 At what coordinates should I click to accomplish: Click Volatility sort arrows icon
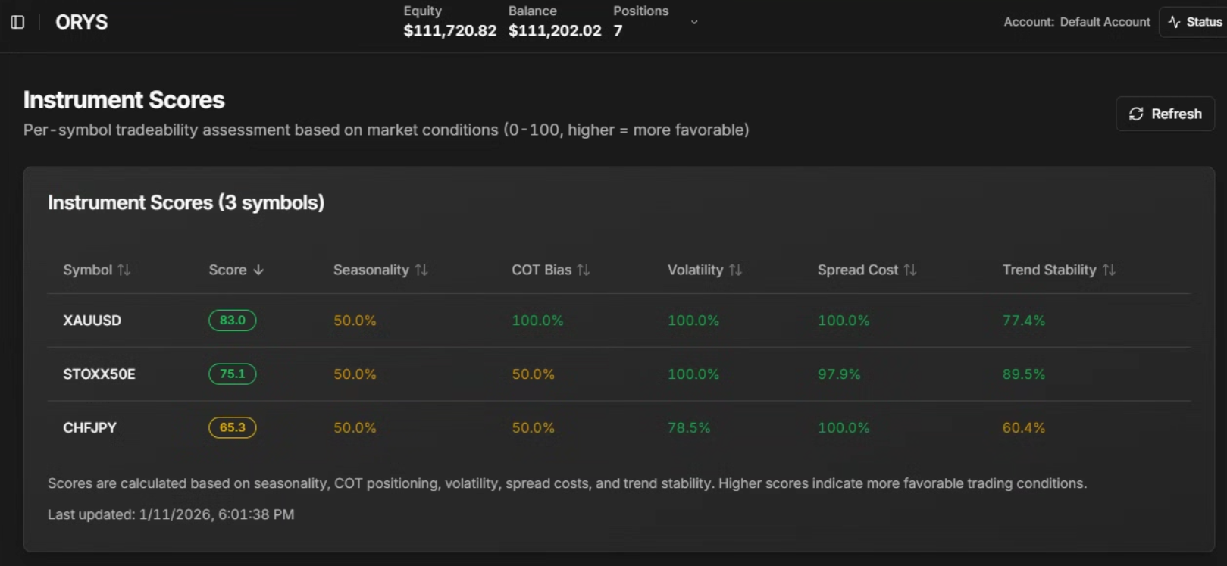pyautogui.click(x=735, y=270)
